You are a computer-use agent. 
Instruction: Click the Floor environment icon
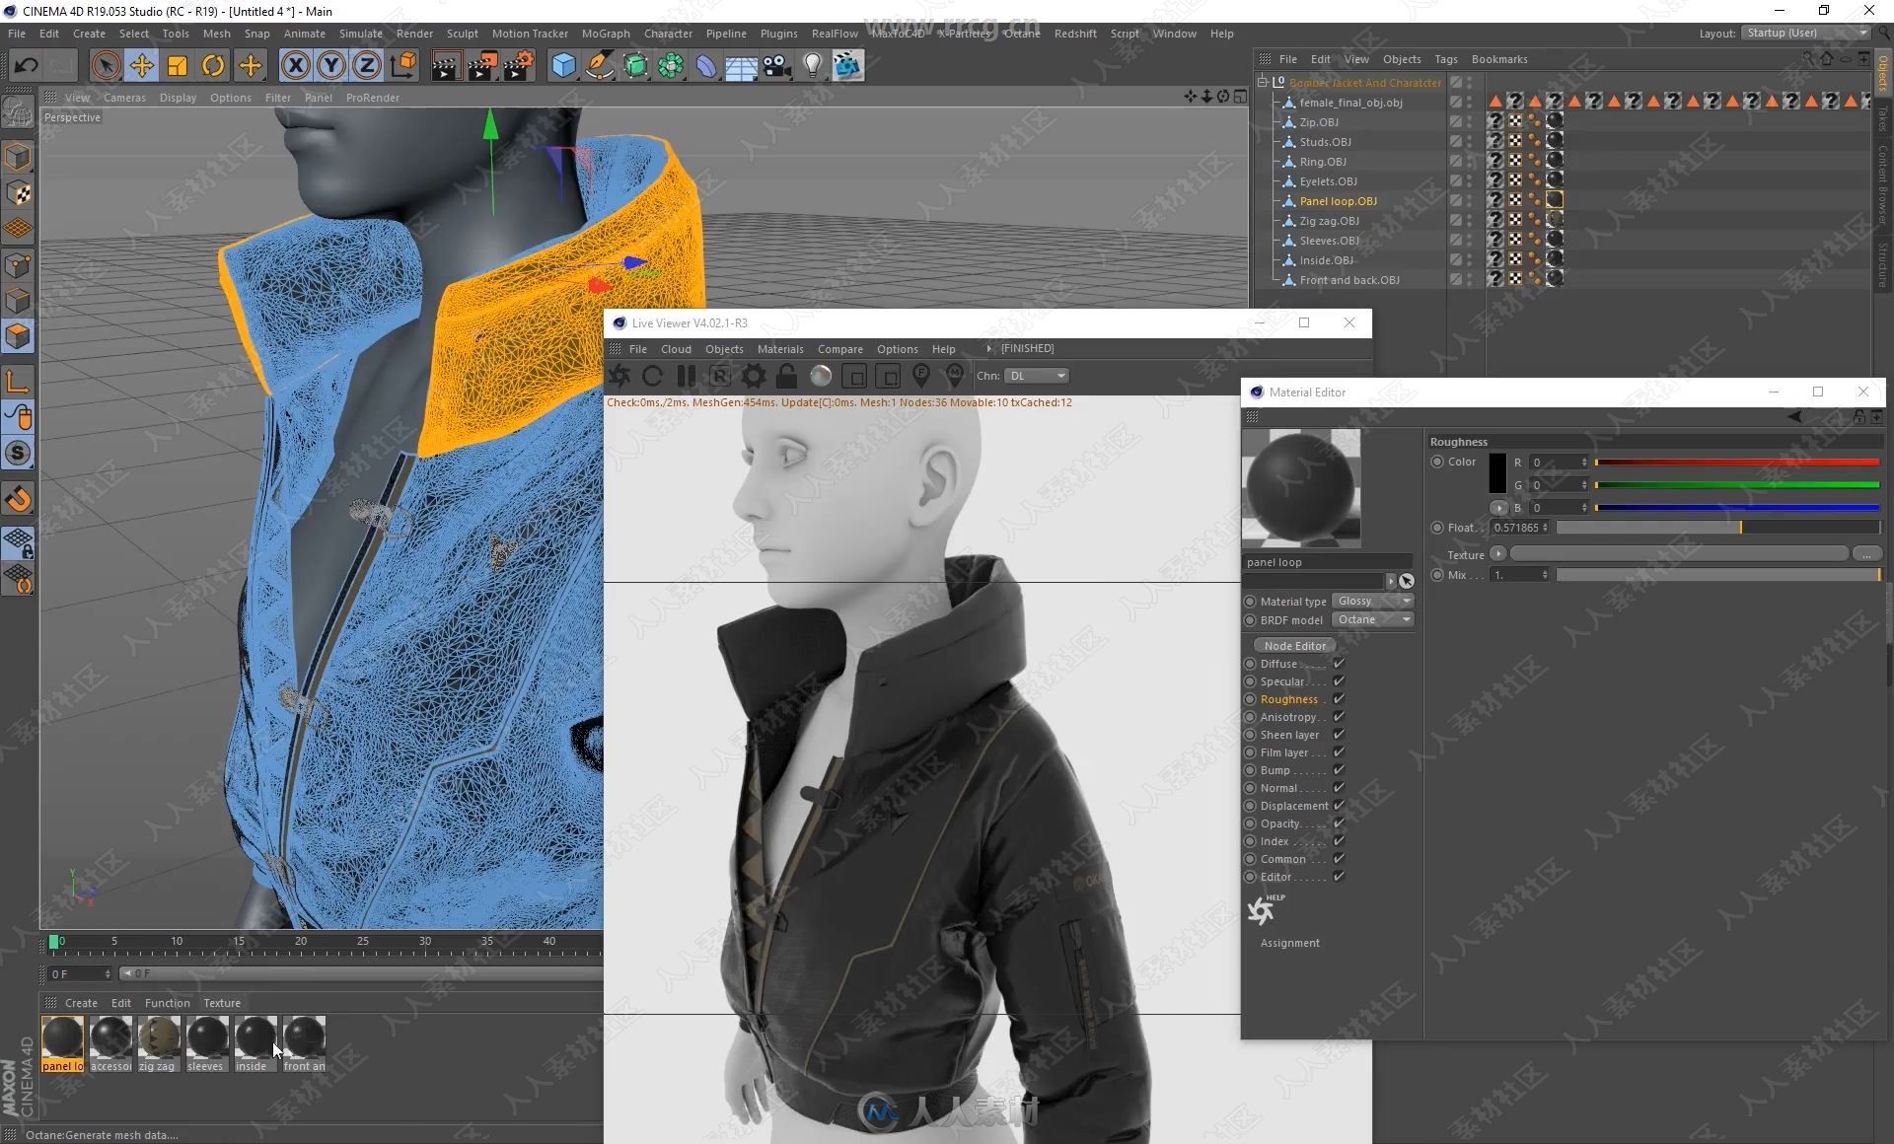[742, 66]
